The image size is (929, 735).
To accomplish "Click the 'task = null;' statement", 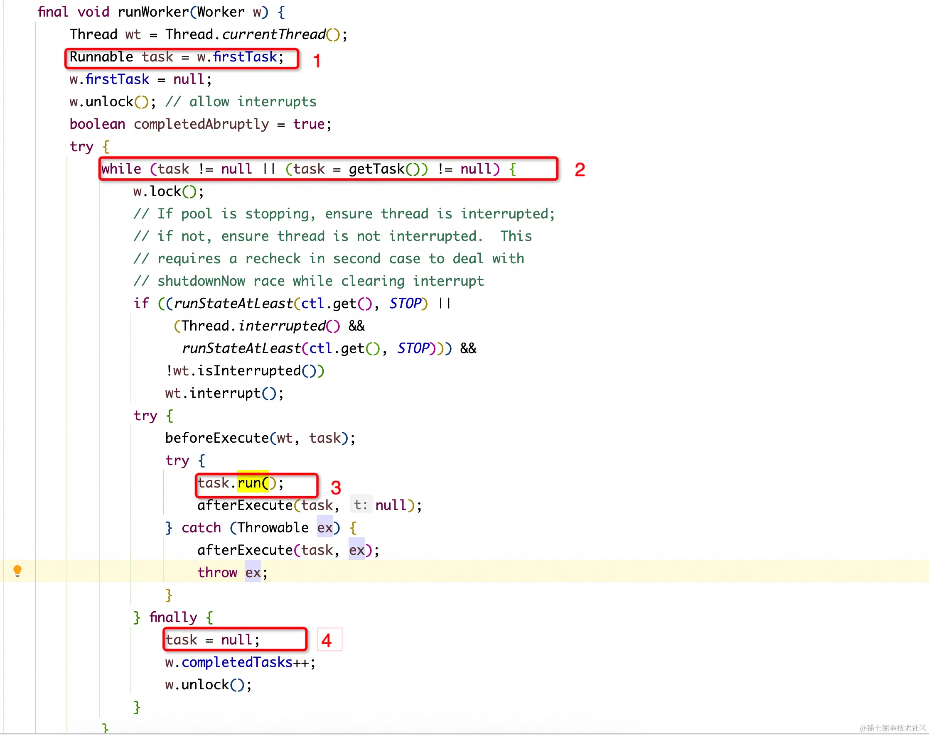I will pyautogui.click(x=213, y=640).
